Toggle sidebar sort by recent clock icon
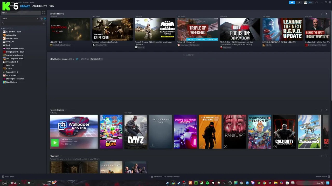Screen dimensions: 332x186 click(41, 19)
